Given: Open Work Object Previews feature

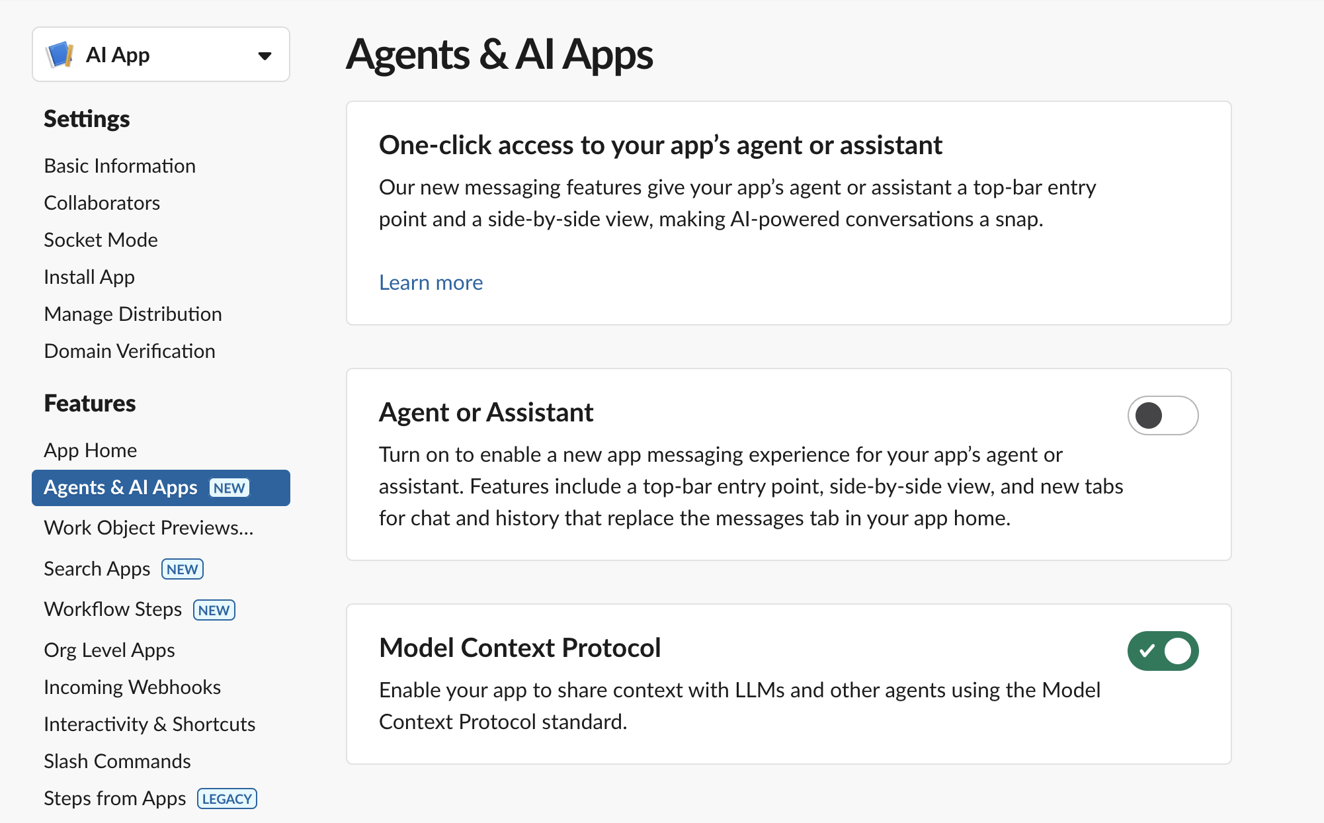Looking at the screenshot, I should pyautogui.click(x=149, y=527).
